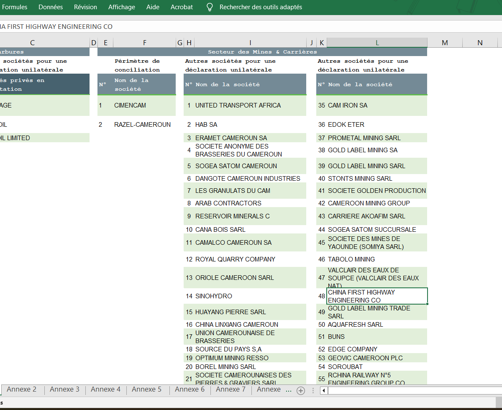Select EDOK ETER cell
Viewport: 502px width, 410px height.
coord(377,125)
